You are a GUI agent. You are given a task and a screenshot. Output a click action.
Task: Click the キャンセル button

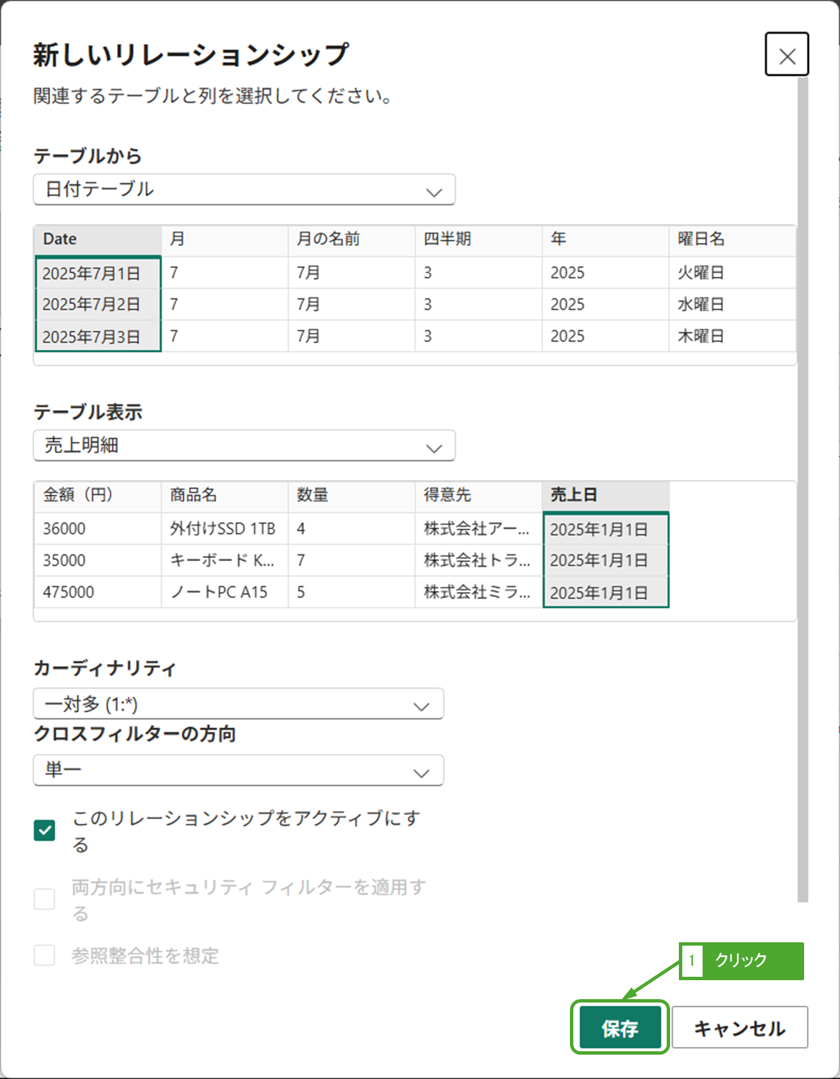pos(739,1028)
